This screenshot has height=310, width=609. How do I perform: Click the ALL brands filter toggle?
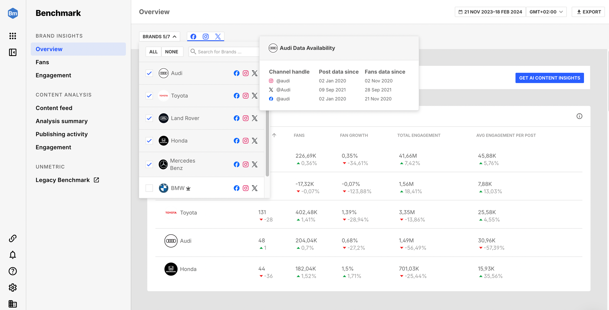click(x=153, y=52)
